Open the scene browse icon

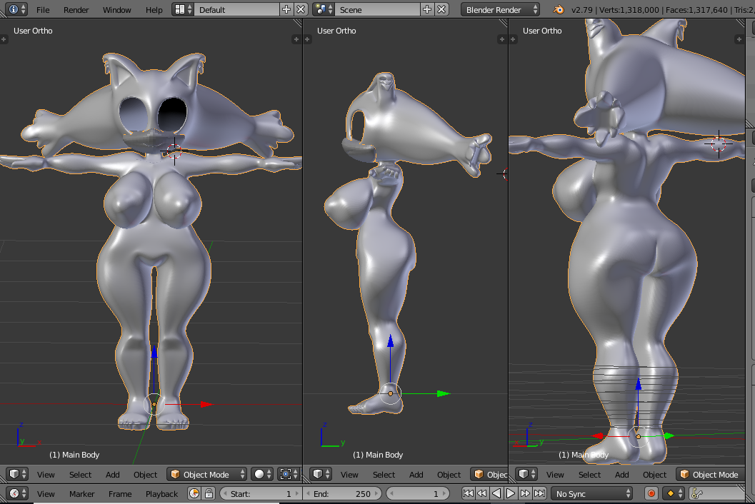(324, 9)
